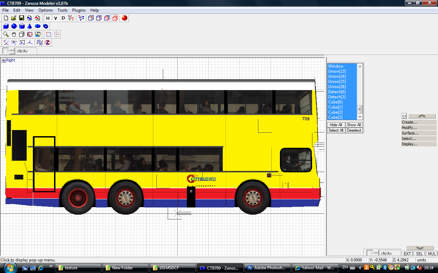
Task: Open the View menu
Action: [29, 10]
